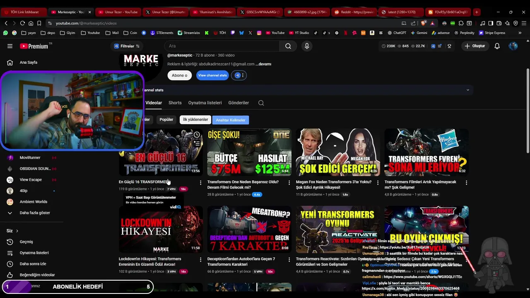Click Anahtar Kelimeler button
530x298 pixels.
pyautogui.click(x=231, y=120)
